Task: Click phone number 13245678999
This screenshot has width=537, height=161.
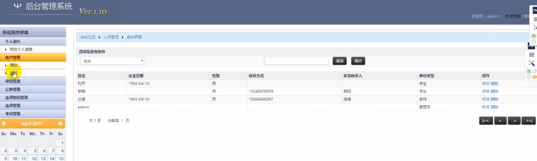Action: (261, 91)
